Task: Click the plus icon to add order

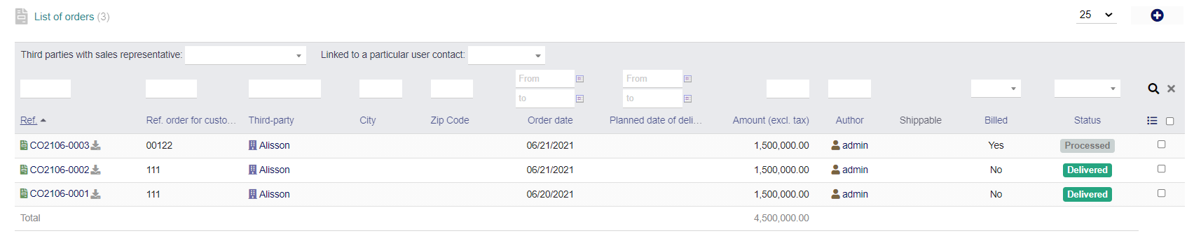Action: coord(1157,15)
